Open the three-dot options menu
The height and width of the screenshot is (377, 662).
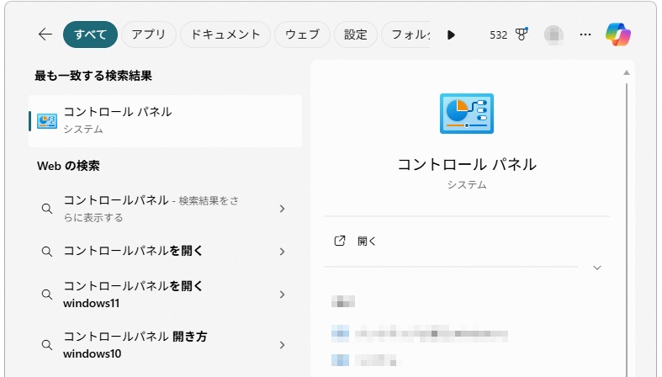pos(585,35)
